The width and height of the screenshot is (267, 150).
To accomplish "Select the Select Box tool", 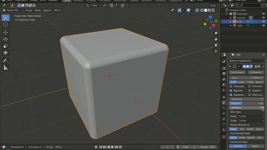I will tap(5, 18).
